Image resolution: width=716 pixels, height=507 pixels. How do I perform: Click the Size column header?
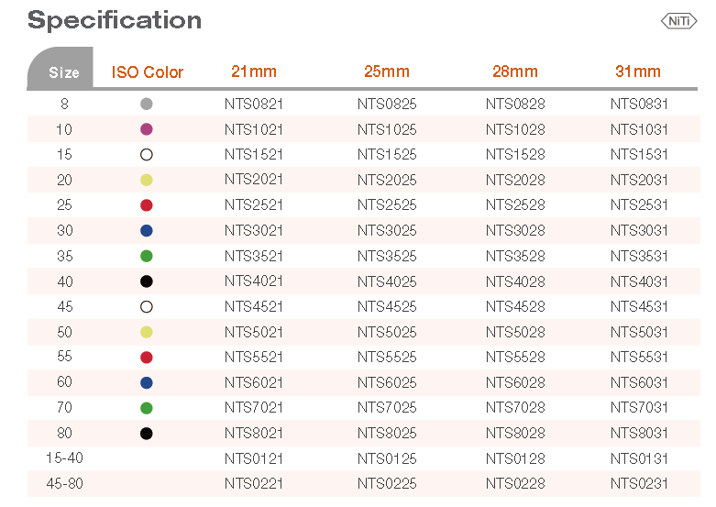click(63, 72)
